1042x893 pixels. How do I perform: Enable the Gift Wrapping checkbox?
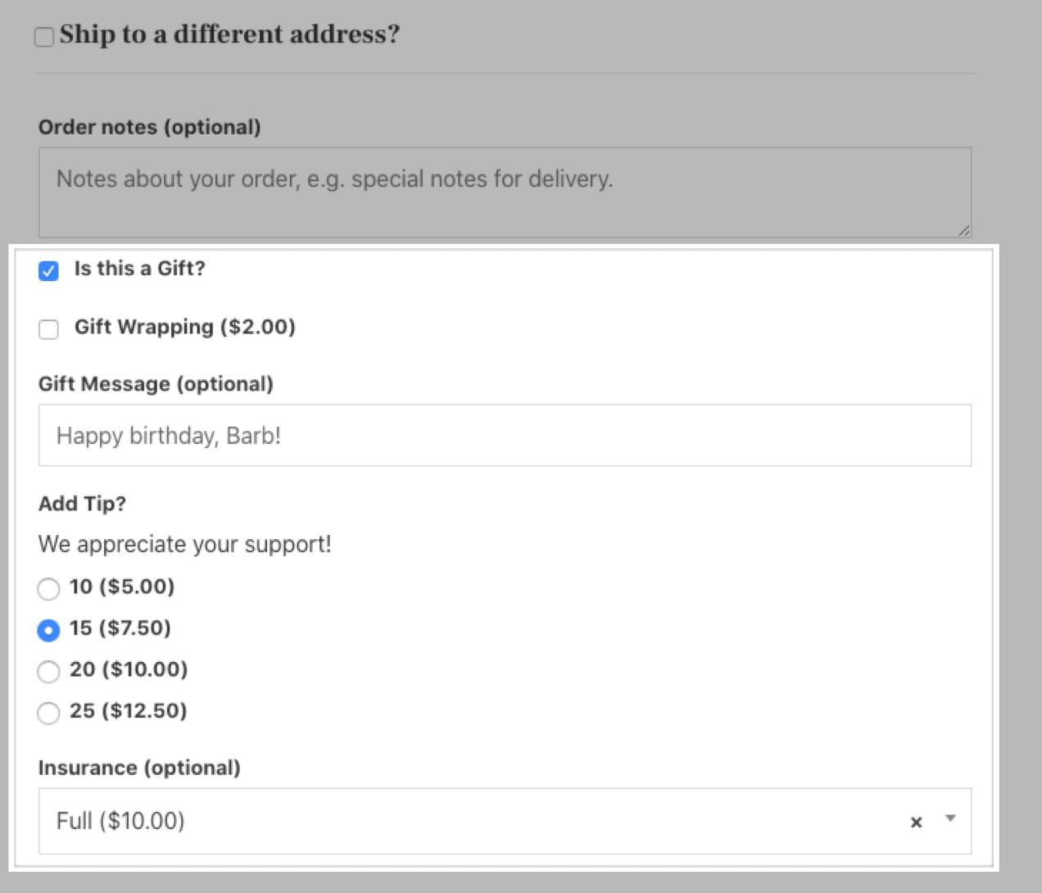(48, 329)
